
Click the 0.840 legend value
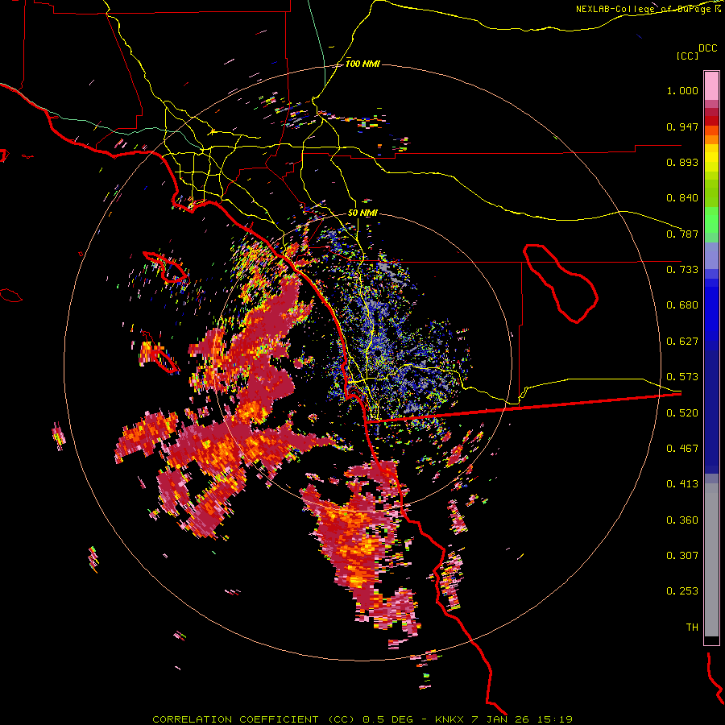click(682, 198)
